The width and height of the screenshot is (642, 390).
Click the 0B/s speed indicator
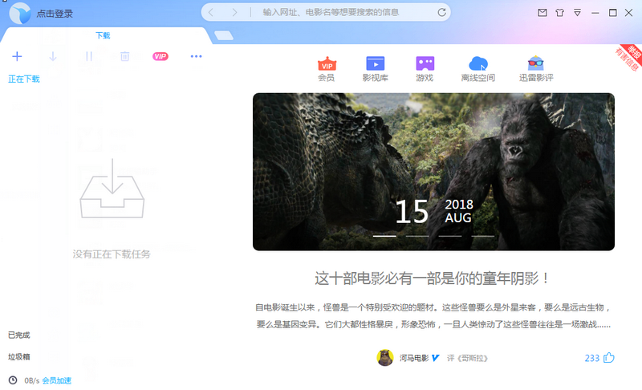31,380
